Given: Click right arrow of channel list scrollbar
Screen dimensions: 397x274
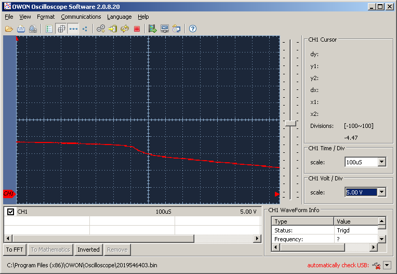Looking at the screenshot, I should [258, 238].
